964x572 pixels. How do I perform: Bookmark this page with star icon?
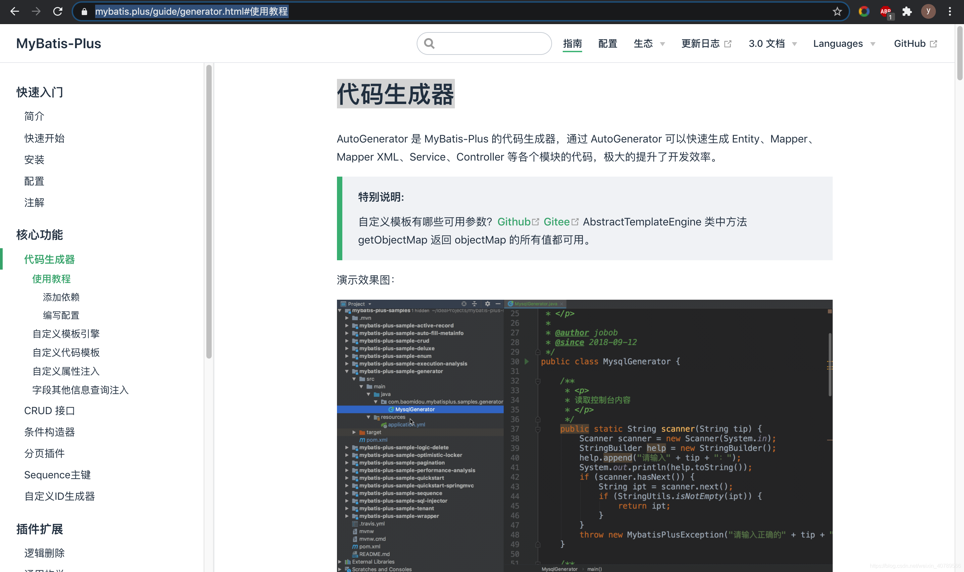(x=837, y=12)
